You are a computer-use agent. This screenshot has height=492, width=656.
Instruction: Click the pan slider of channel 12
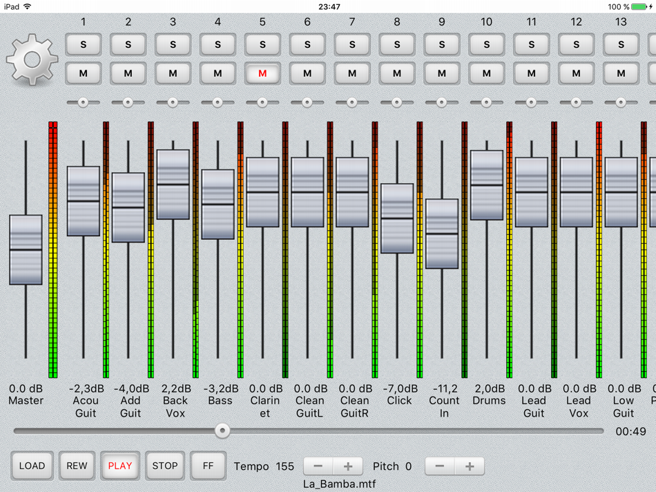(x=576, y=102)
